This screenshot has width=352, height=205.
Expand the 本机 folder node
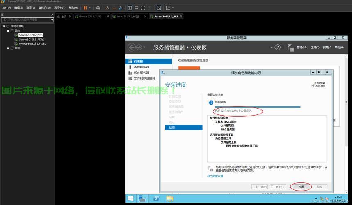tap(8, 48)
